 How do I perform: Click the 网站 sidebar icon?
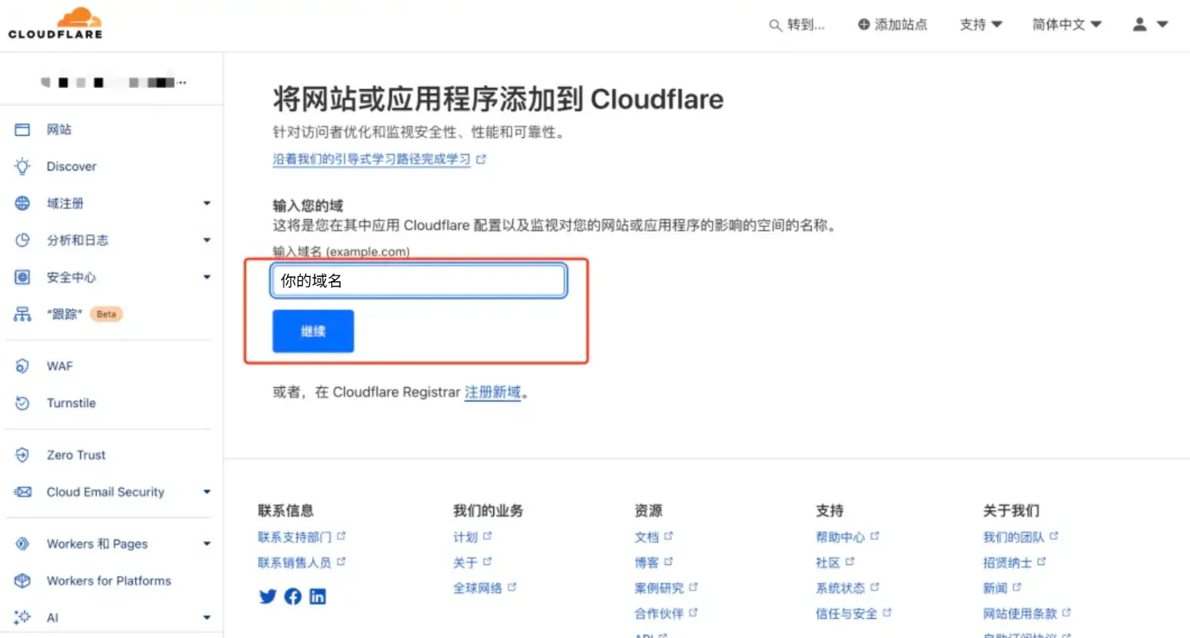click(x=22, y=129)
